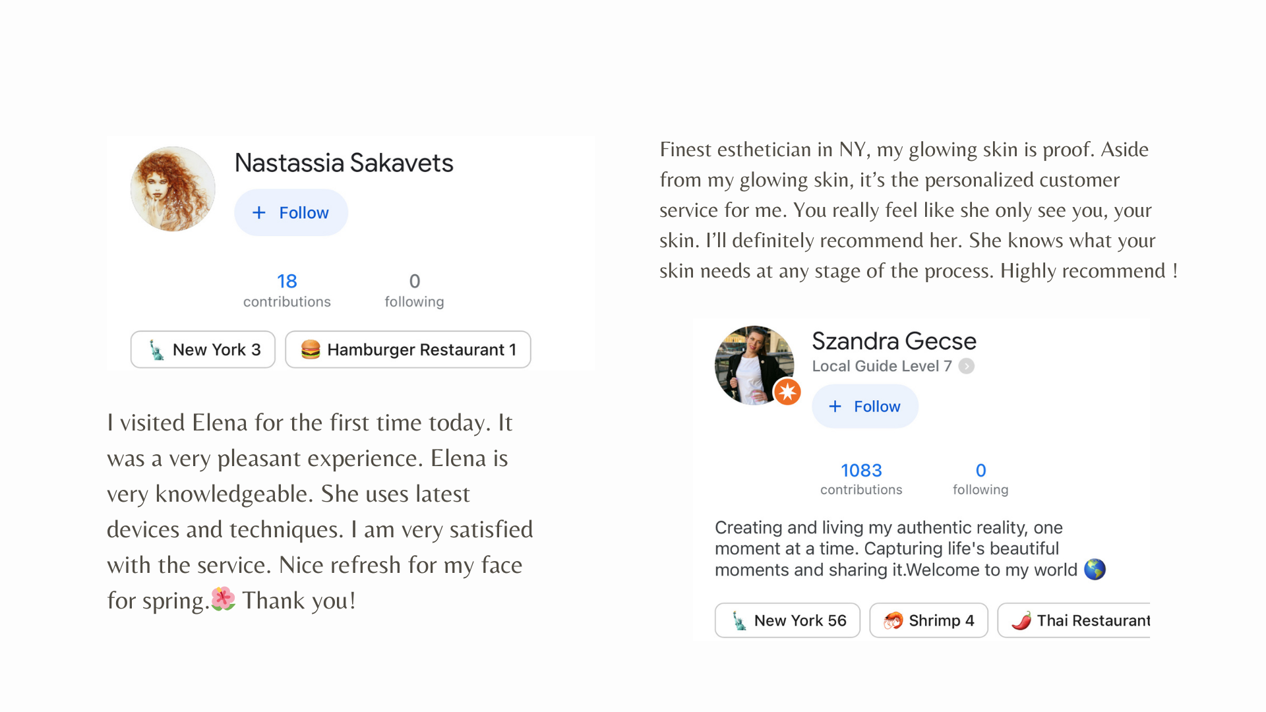Image resolution: width=1266 pixels, height=712 pixels.
Task: Open Nastassia Sakavets' profile picture
Action: pos(173,189)
